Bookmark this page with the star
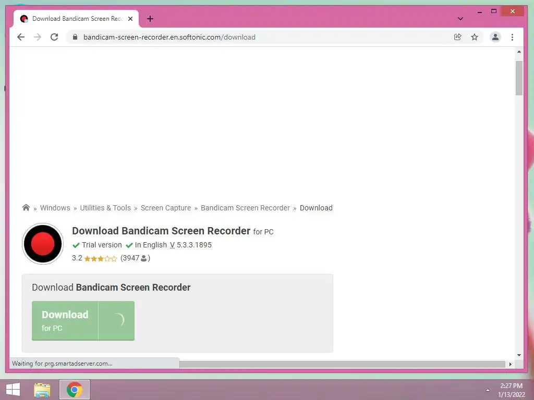 (x=475, y=37)
